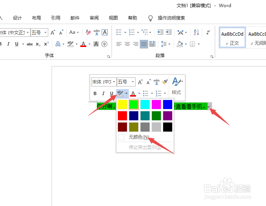Click the ribbon red Font Color A icon
This screenshot has width=266, height=206.
pos(83,44)
